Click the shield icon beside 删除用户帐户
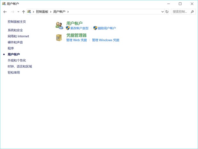 [95, 28]
